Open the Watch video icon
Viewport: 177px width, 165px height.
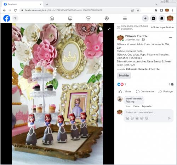click(x=70, y=18)
